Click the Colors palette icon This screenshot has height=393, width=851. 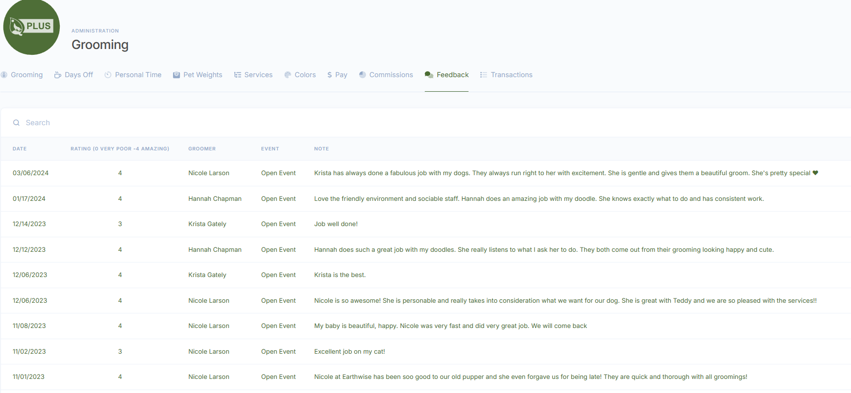pos(288,75)
